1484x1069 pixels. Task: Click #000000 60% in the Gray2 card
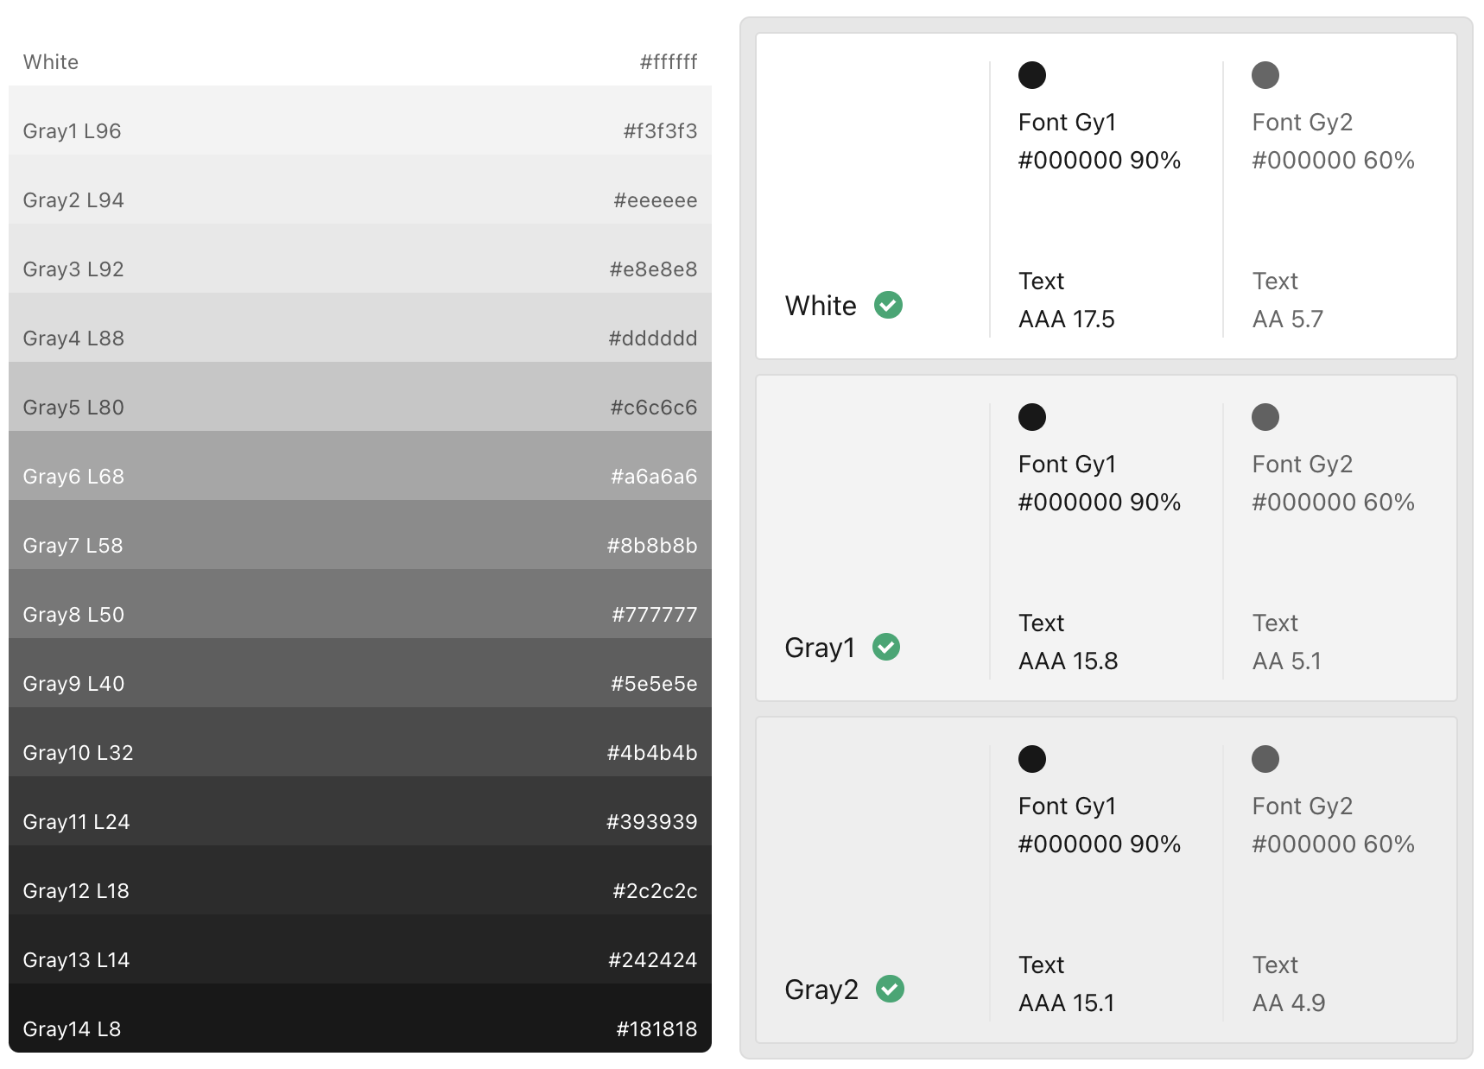[x=1334, y=844]
